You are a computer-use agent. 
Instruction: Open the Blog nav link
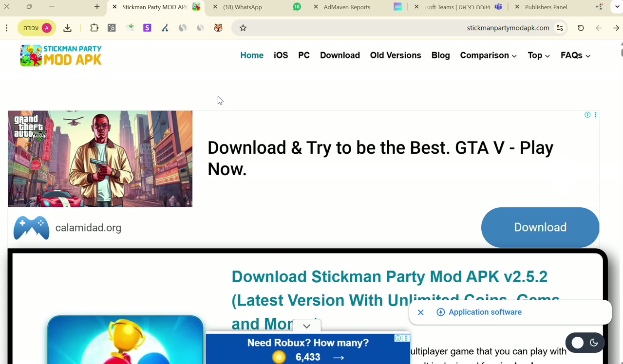(441, 55)
